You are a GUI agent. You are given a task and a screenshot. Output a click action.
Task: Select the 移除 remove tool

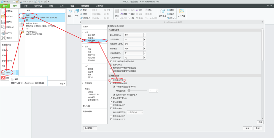[x=148, y=10]
